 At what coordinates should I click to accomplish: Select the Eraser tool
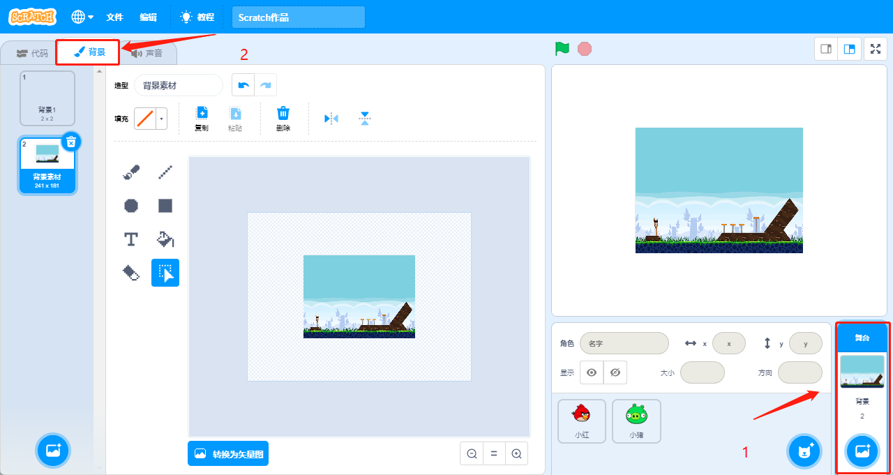pyautogui.click(x=131, y=273)
